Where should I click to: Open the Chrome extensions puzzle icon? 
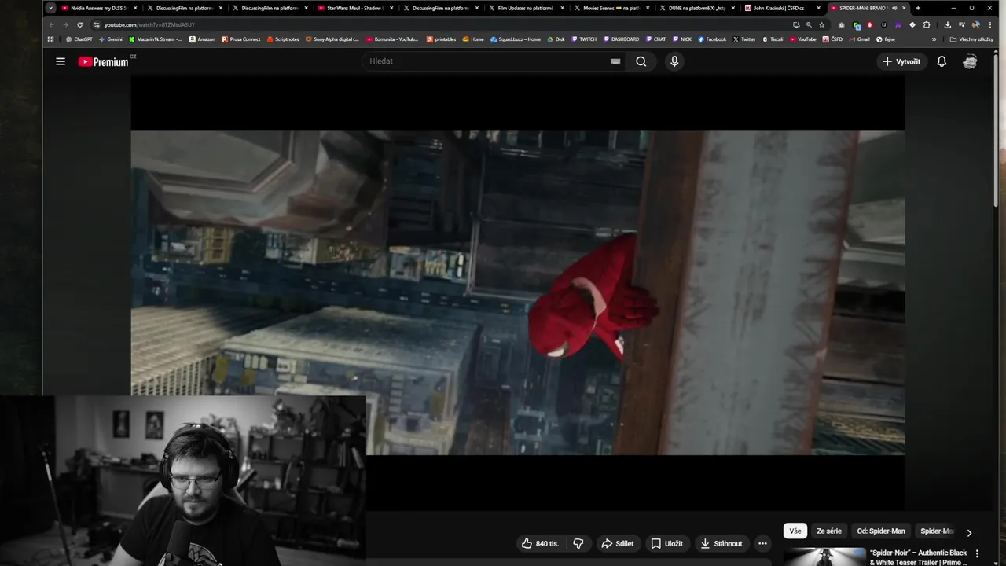tap(927, 24)
